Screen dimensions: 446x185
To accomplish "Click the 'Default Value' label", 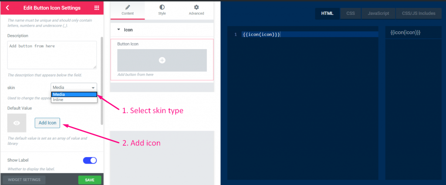I will pos(20,108).
